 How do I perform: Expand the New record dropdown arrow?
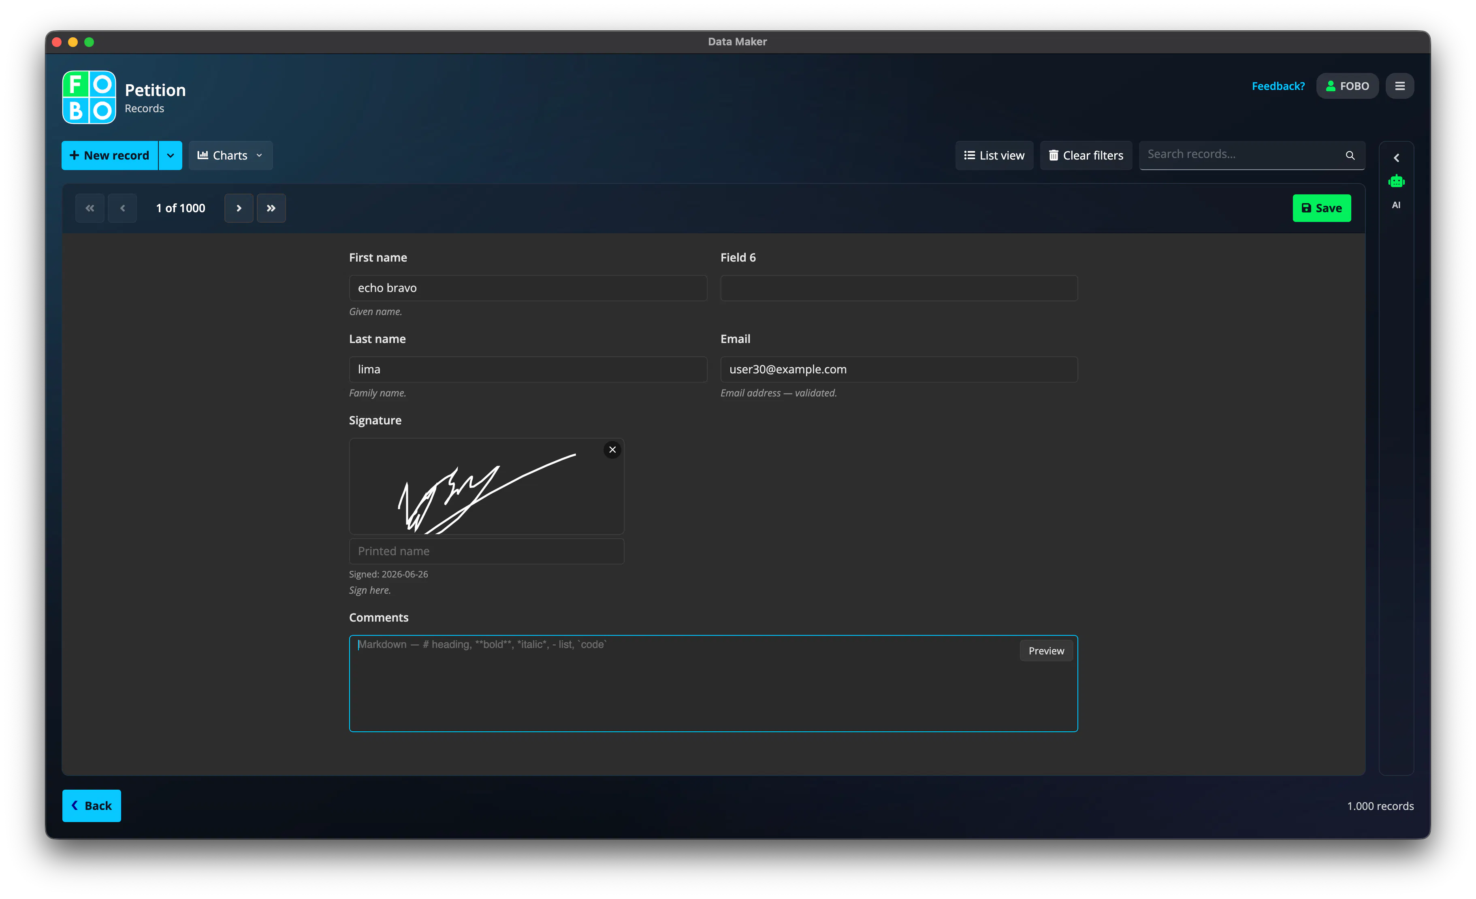171,156
